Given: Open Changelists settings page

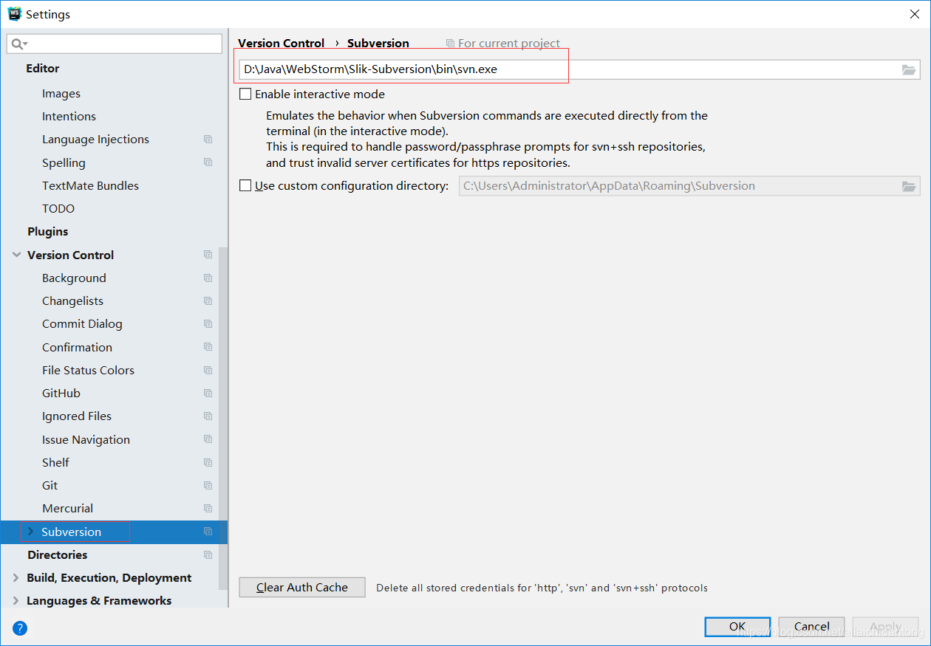Looking at the screenshot, I should pyautogui.click(x=72, y=301).
